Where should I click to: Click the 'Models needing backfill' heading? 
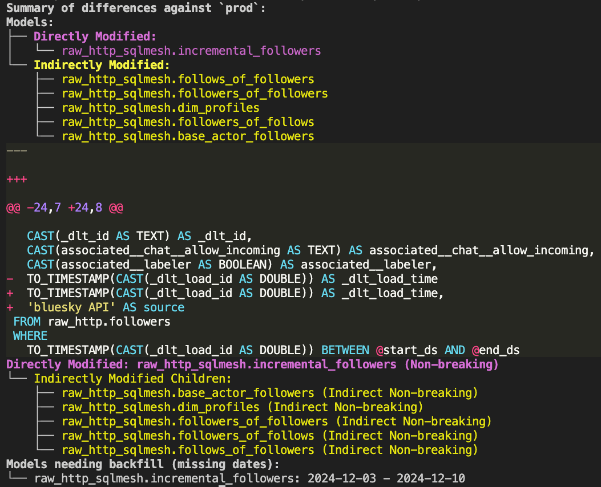tap(143, 464)
